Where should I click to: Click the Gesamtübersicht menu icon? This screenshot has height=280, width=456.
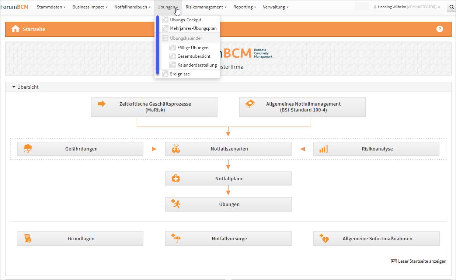(x=173, y=56)
